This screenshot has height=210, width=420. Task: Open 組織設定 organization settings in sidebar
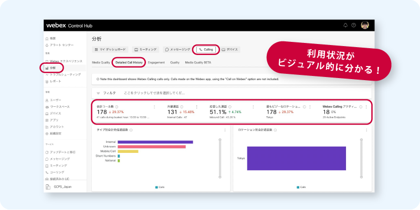coord(54,134)
